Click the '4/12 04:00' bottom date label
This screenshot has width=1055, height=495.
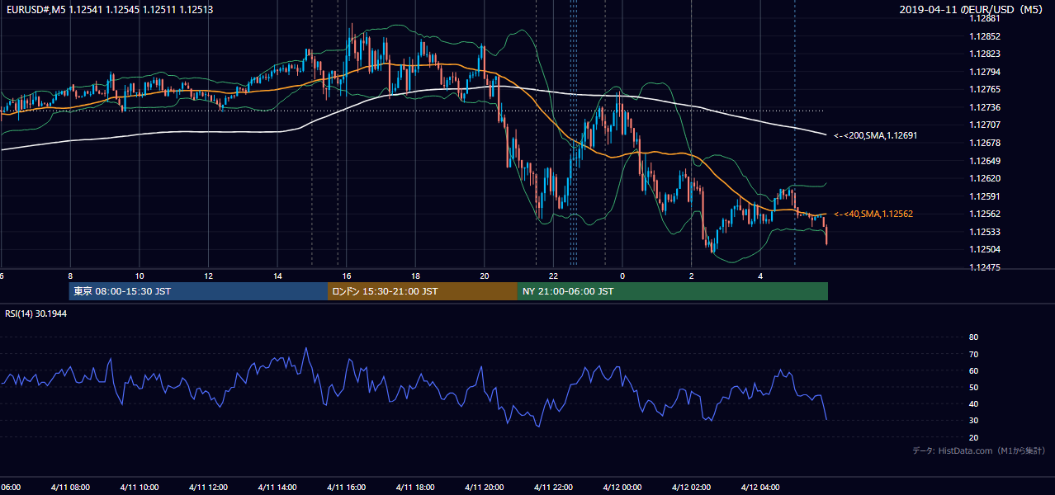click(x=760, y=488)
